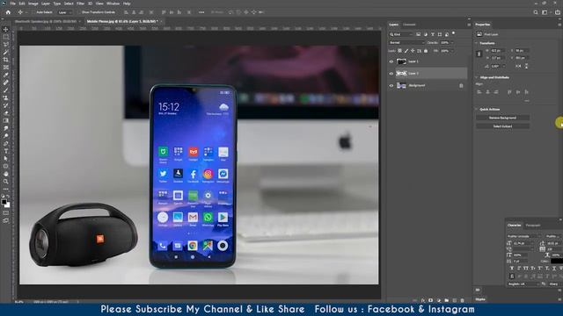Select the Gradient tool
Viewport: 563px width, 316px height.
point(6,121)
